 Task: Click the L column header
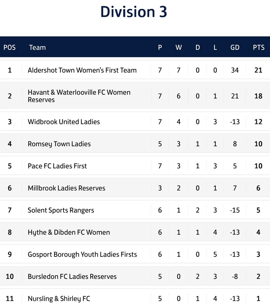click(215, 47)
